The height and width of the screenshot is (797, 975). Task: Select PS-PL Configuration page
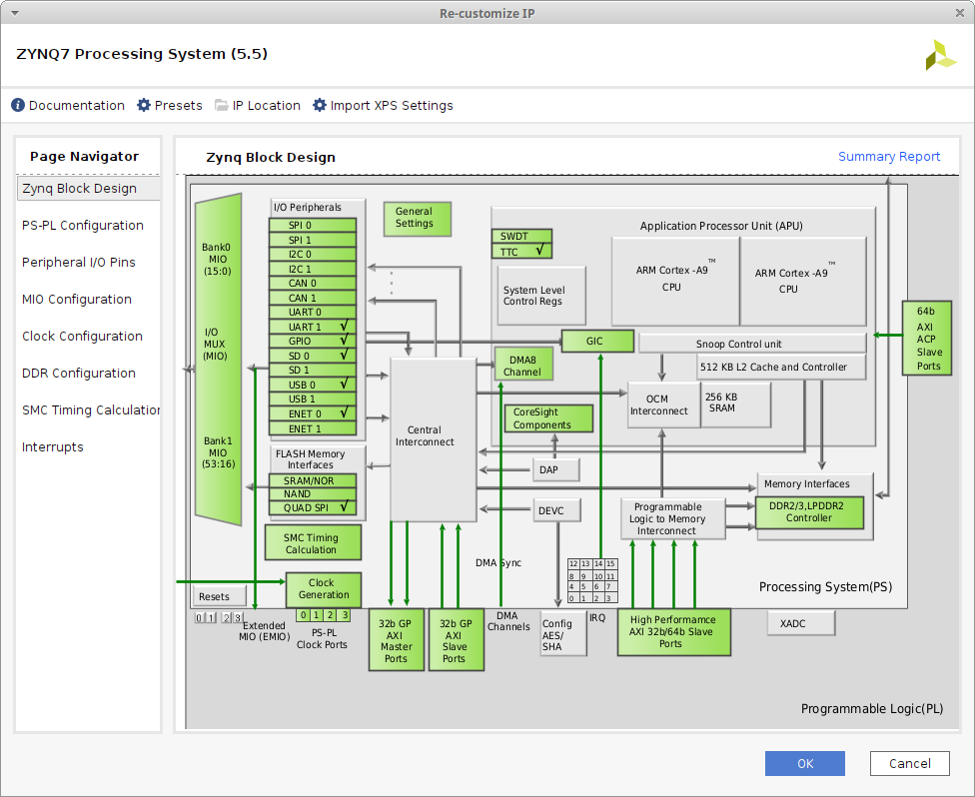coord(83,226)
